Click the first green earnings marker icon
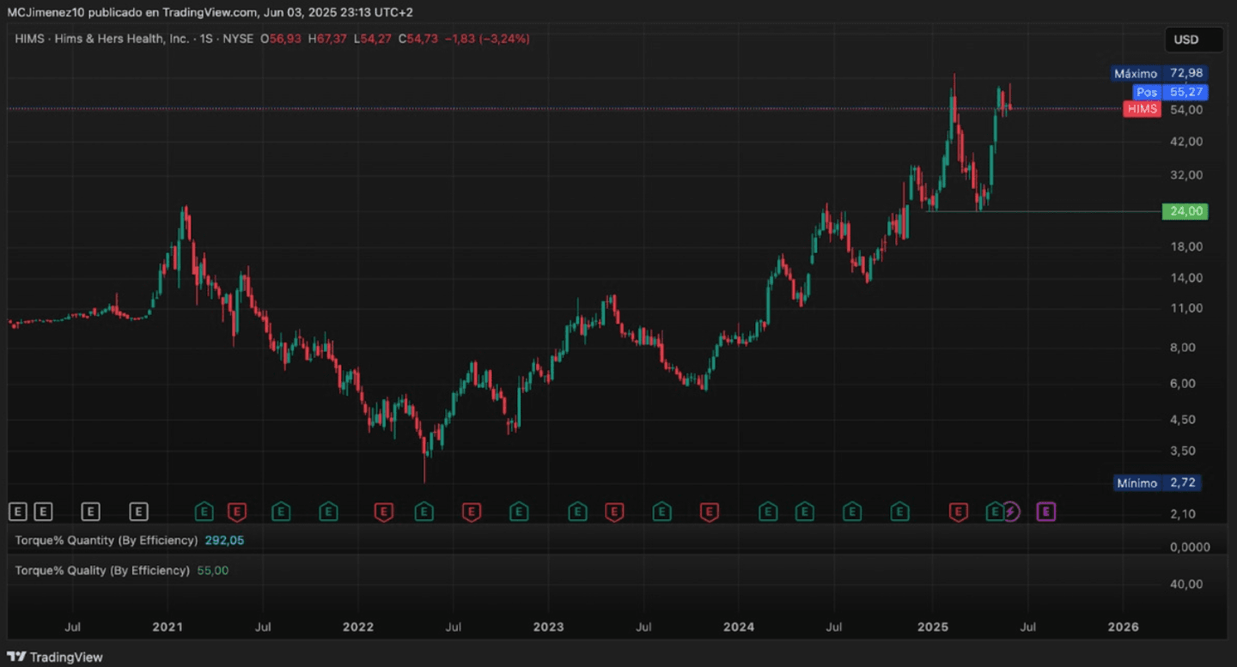 point(204,511)
